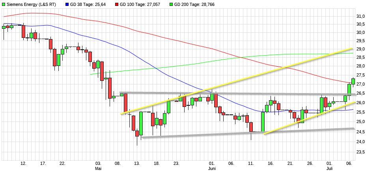Click the 'Mai' month label
The image size is (379, 172).
[98, 168]
